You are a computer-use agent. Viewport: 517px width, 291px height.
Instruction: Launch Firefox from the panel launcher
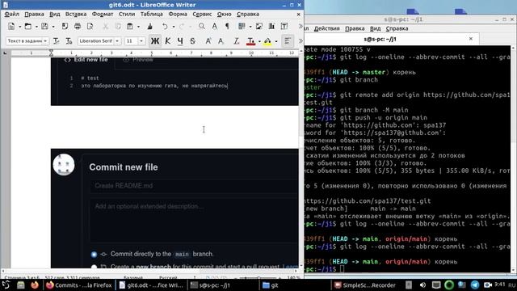(35, 285)
